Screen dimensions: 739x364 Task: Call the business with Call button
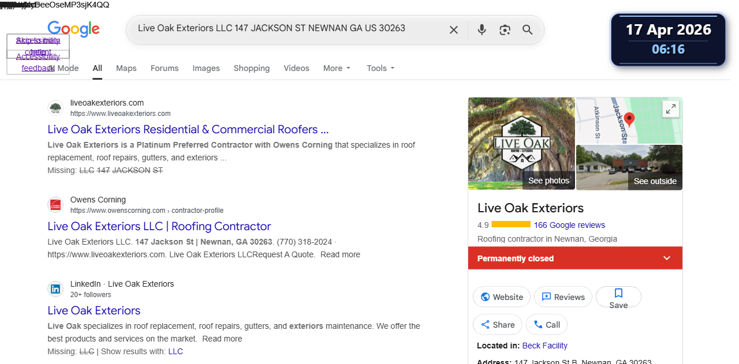(x=547, y=325)
